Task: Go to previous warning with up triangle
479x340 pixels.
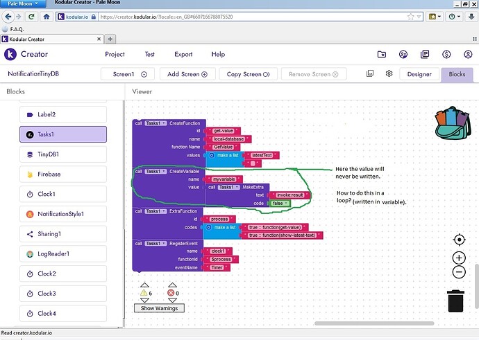Action: tap(144, 285)
